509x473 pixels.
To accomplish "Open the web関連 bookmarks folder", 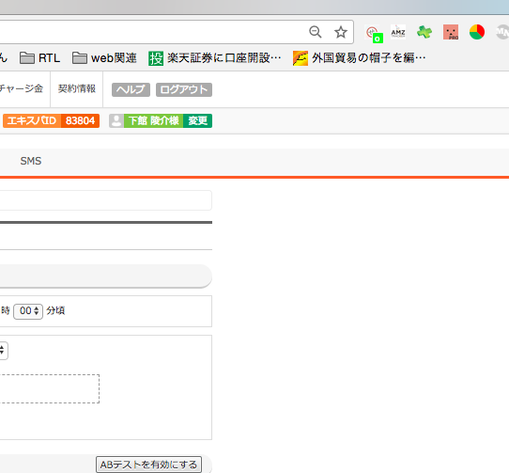I will (104, 58).
